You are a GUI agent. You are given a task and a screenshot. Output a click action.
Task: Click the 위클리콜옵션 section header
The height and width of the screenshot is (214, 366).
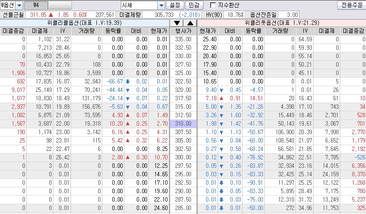click(x=84, y=23)
